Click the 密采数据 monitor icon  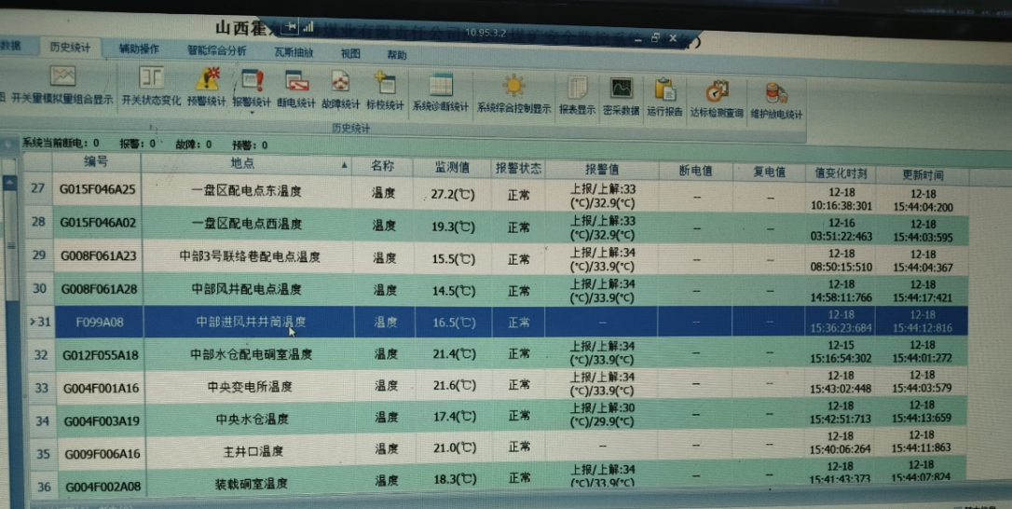pyautogui.click(x=621, y=89)
